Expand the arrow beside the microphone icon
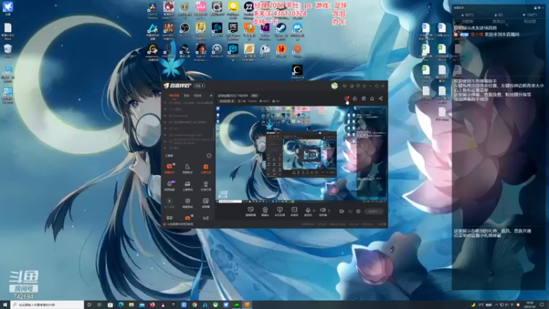549x309 pixels. coord(314,210)
